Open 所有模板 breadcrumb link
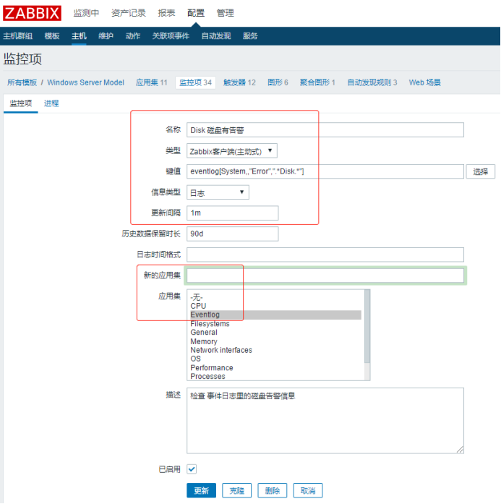501x504 pixels. (22, 82)
